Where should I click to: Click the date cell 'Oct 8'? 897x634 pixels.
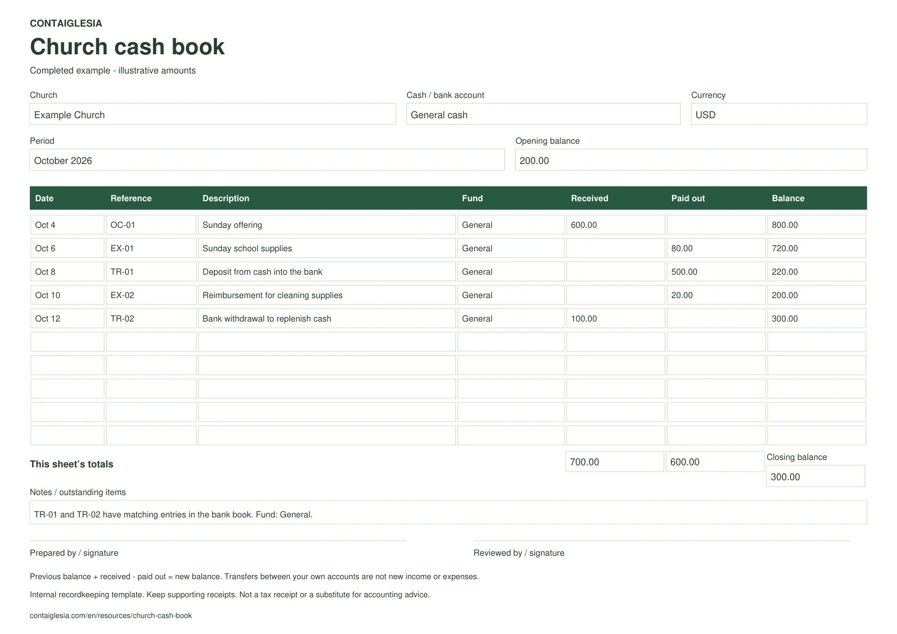(x=68, y=272)
